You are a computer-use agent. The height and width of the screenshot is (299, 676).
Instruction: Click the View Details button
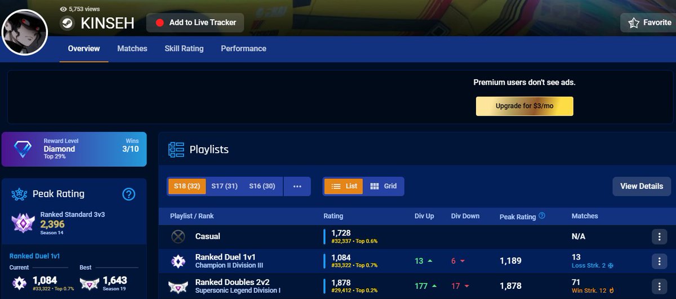coord(642,186)
